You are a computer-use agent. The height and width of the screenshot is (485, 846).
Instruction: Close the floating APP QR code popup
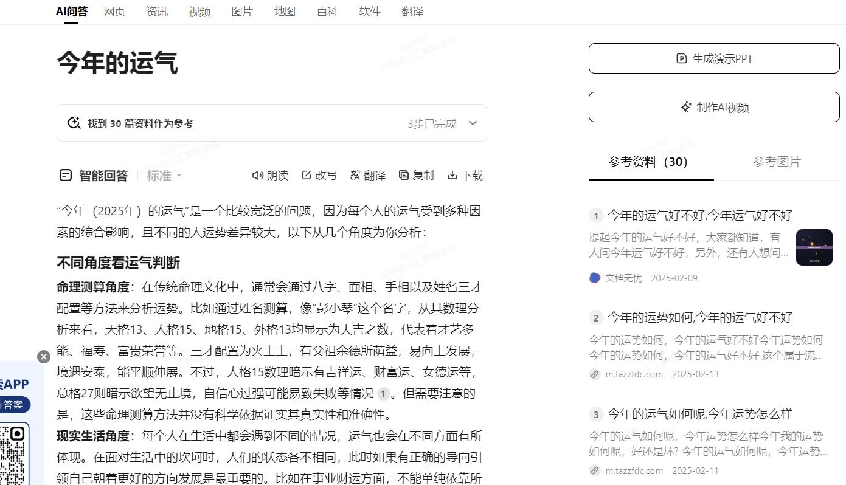[44, 357]
